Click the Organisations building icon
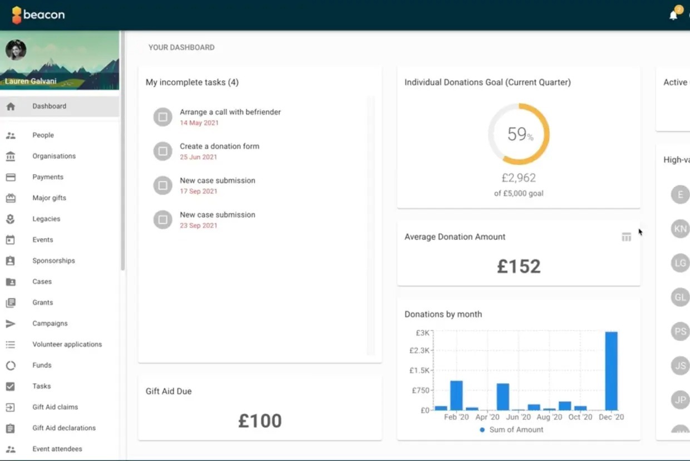The image size is (690, 461). tap(11, 156)
